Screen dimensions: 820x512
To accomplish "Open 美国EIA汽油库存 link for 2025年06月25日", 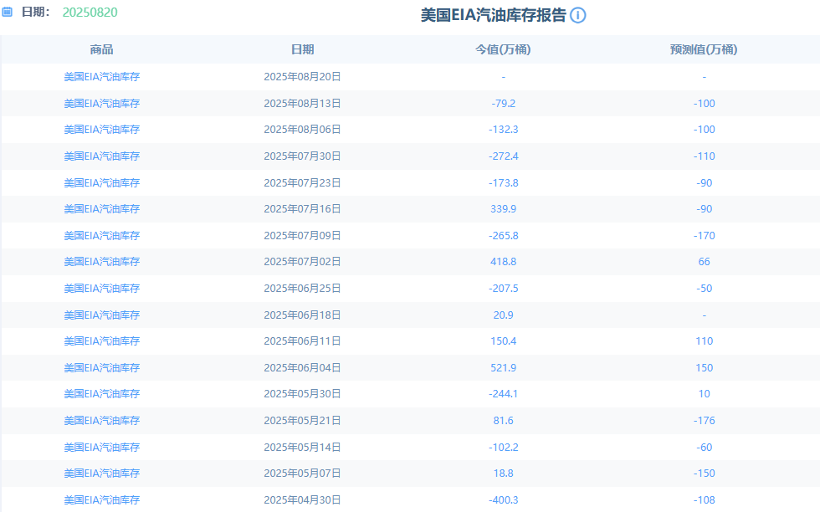I will coord(102,289).
